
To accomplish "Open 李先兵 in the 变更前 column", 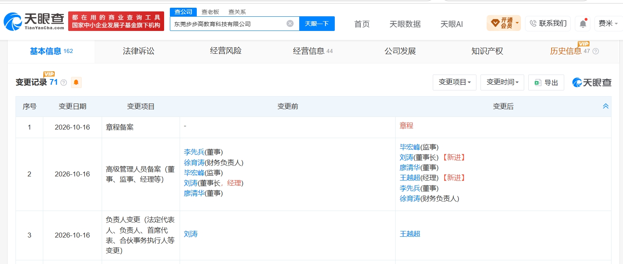I will tap(194, 152).
